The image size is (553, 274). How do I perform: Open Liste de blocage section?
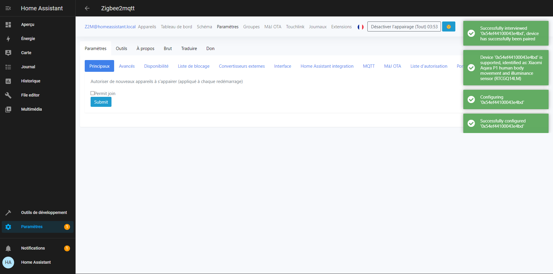tap(194, 66)
